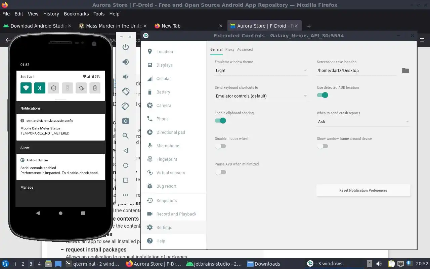Open the Firefox Tools menu
Viewport: 430px width, 269px height.
tap(99, 14)
